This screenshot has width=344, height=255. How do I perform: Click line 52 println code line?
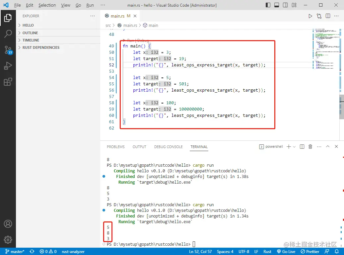[199, 65]
